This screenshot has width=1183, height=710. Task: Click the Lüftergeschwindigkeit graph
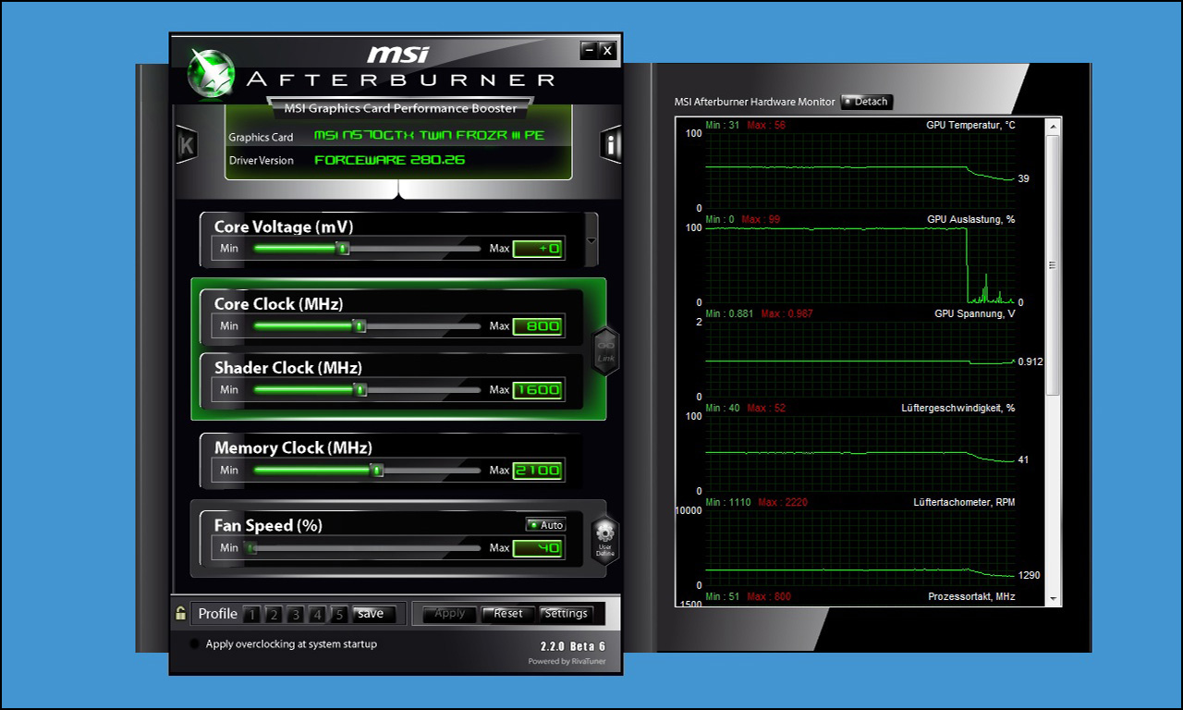(x=860, y=453)
